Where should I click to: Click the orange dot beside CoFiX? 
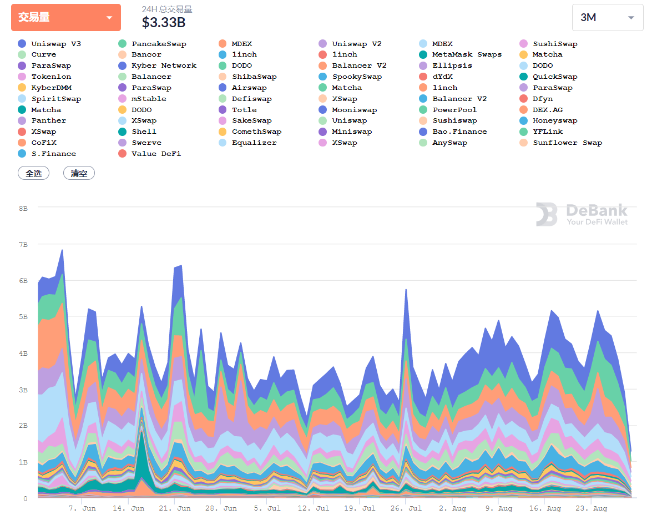22,143
